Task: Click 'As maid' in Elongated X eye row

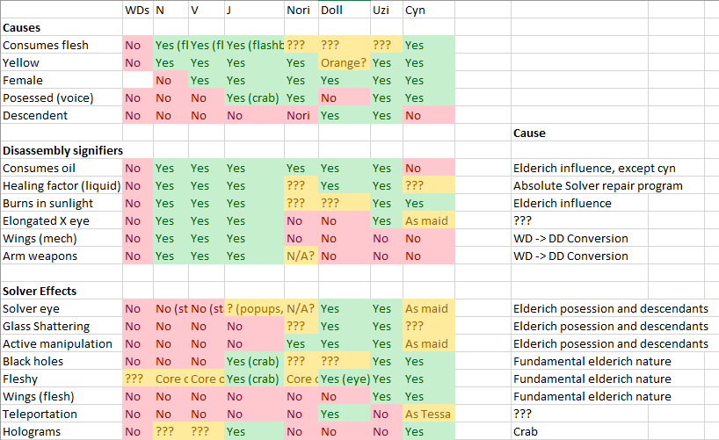Action: point(429,221)
